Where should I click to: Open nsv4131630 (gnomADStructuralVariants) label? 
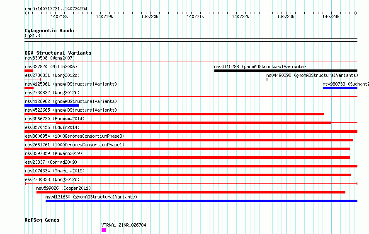pyautogui.click(x=91, y=197)
